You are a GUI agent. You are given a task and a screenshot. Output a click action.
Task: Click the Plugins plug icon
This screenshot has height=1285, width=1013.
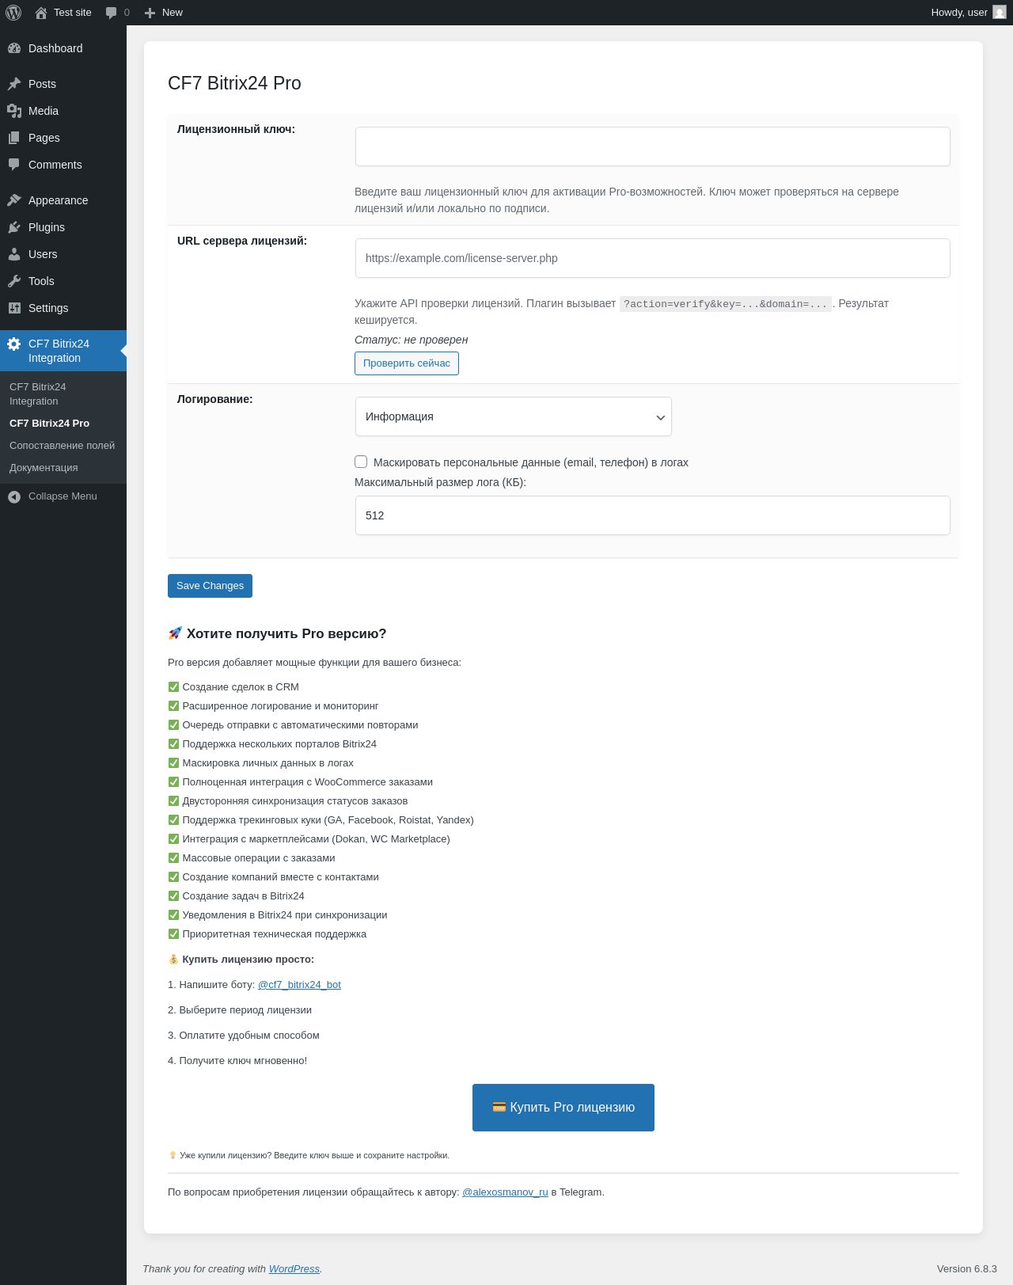[14, 227]
